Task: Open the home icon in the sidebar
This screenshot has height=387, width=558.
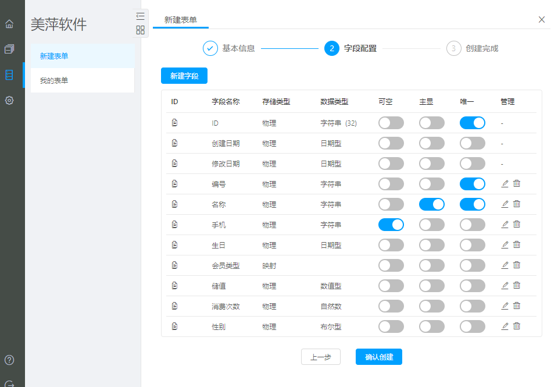Action: tap(9, 24)
